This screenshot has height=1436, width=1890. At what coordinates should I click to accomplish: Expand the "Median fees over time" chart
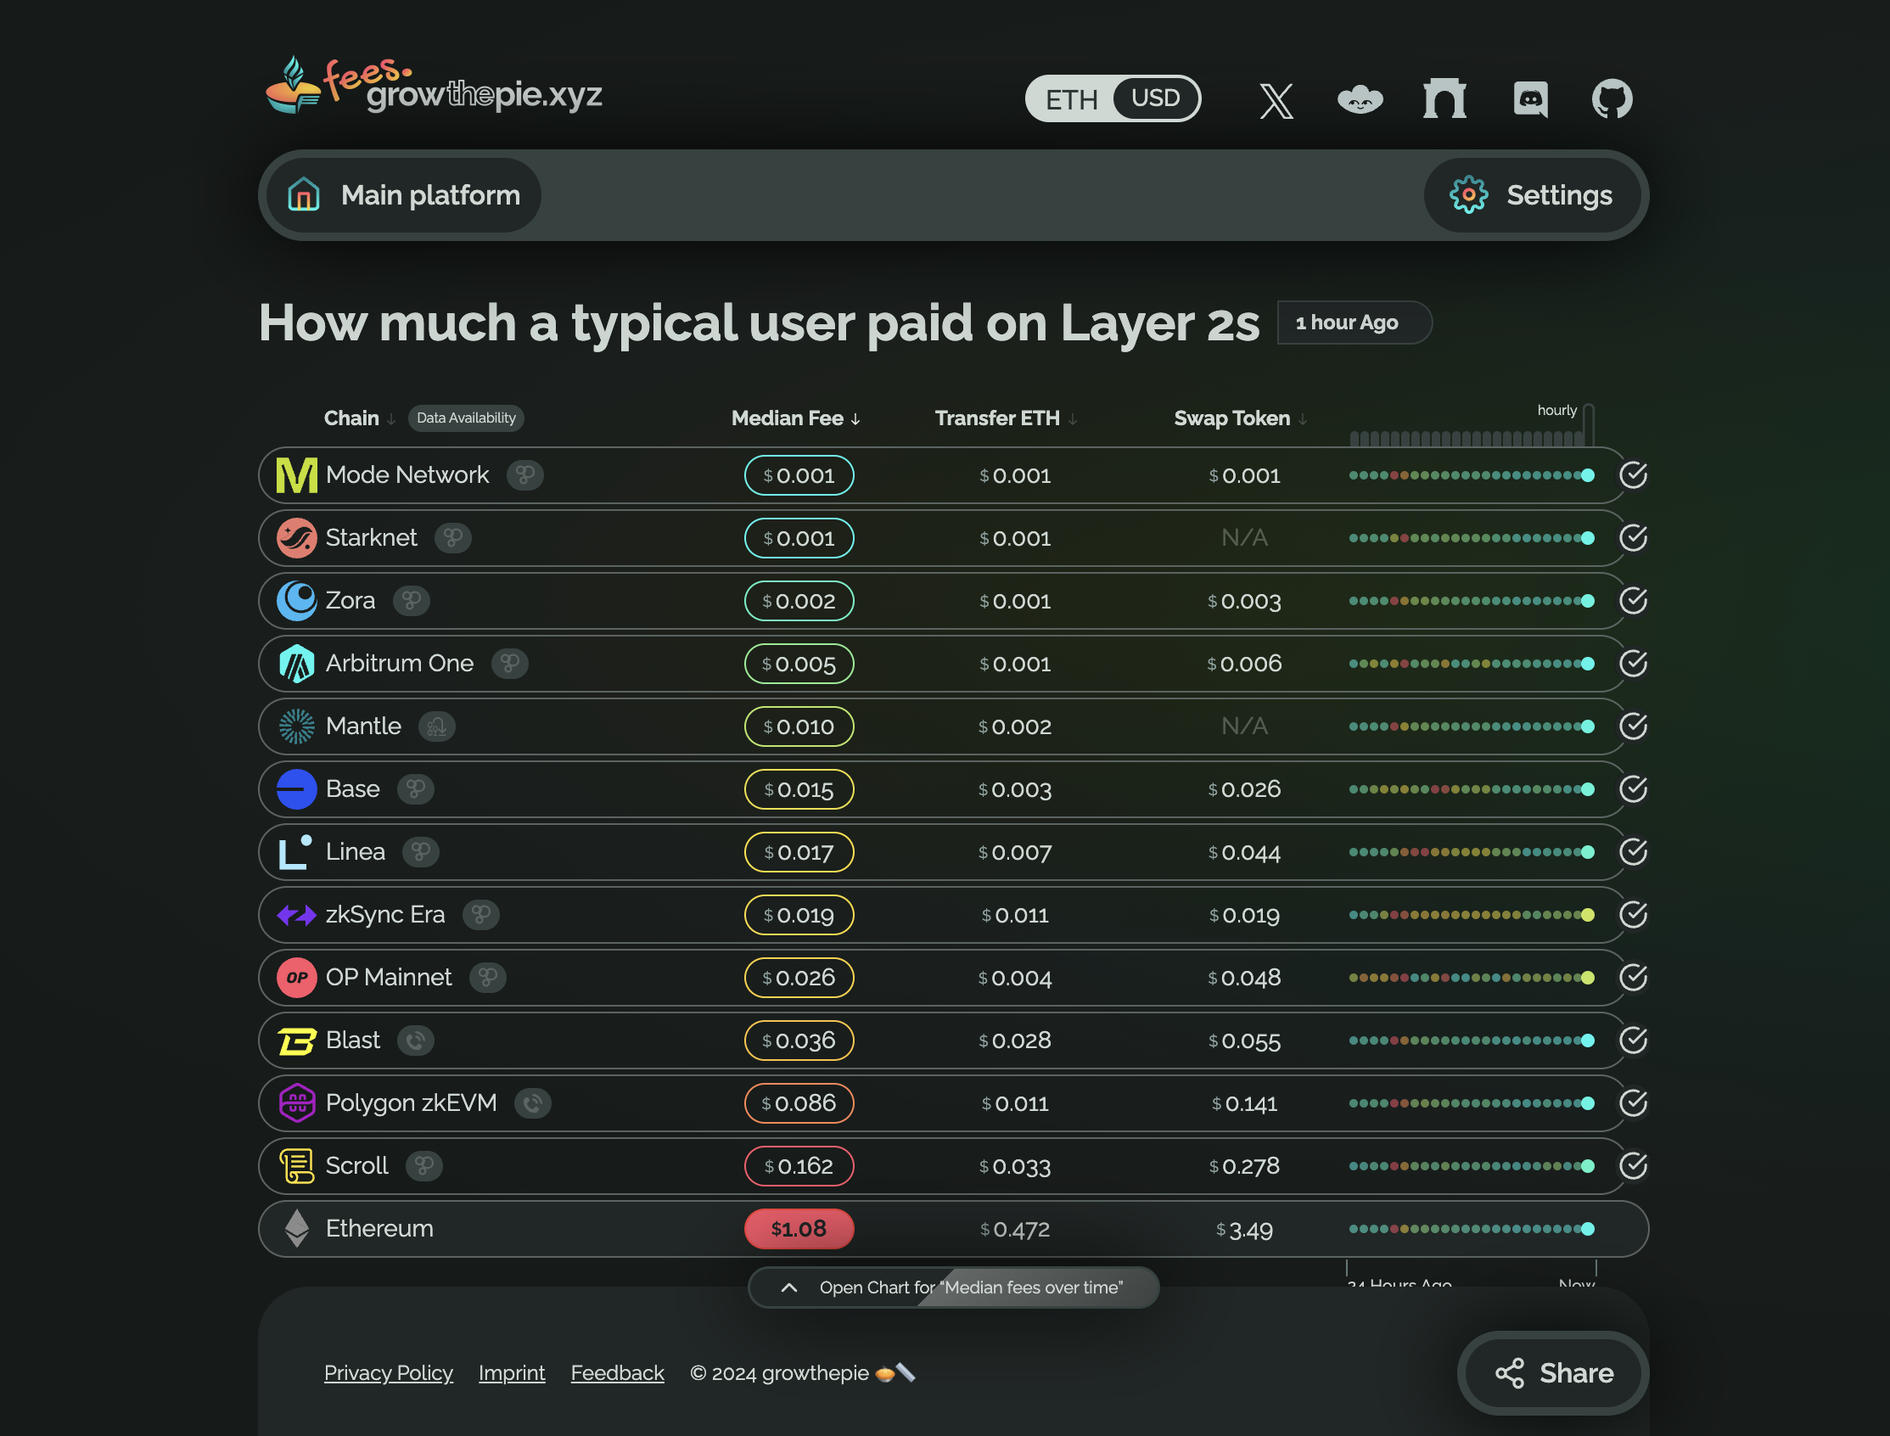pyautogui.click(x=953, y=1288)
